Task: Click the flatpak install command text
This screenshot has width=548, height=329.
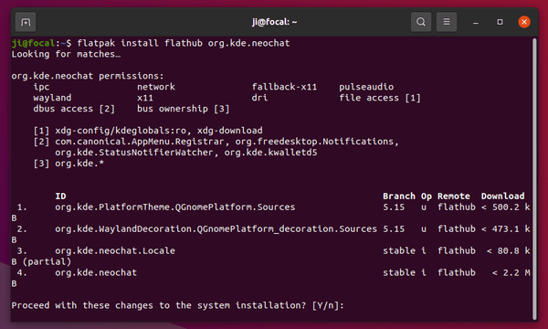Action: click(x=184, y=43)
